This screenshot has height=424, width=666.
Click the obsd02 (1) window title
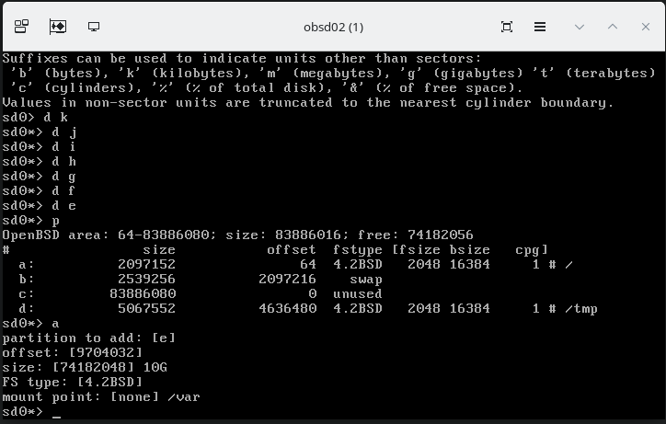tap(333, 27)
